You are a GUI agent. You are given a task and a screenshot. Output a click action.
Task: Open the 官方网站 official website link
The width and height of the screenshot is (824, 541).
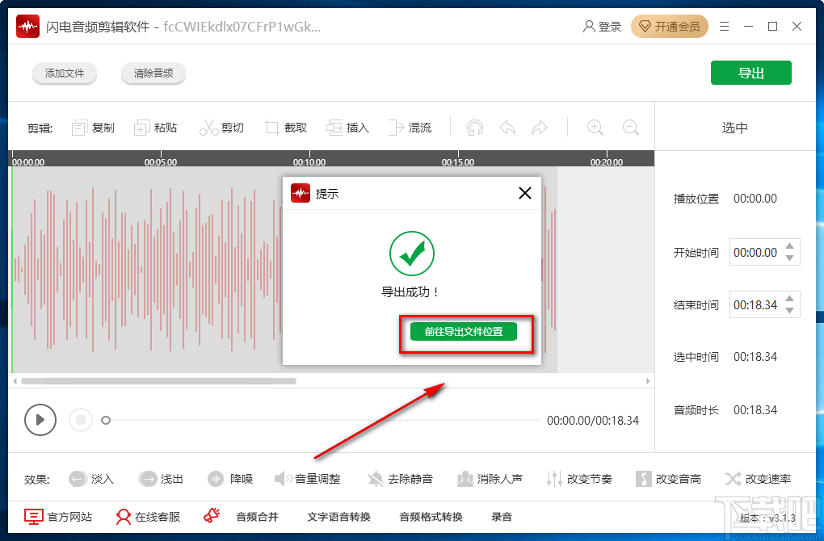[x=58, y=517]
